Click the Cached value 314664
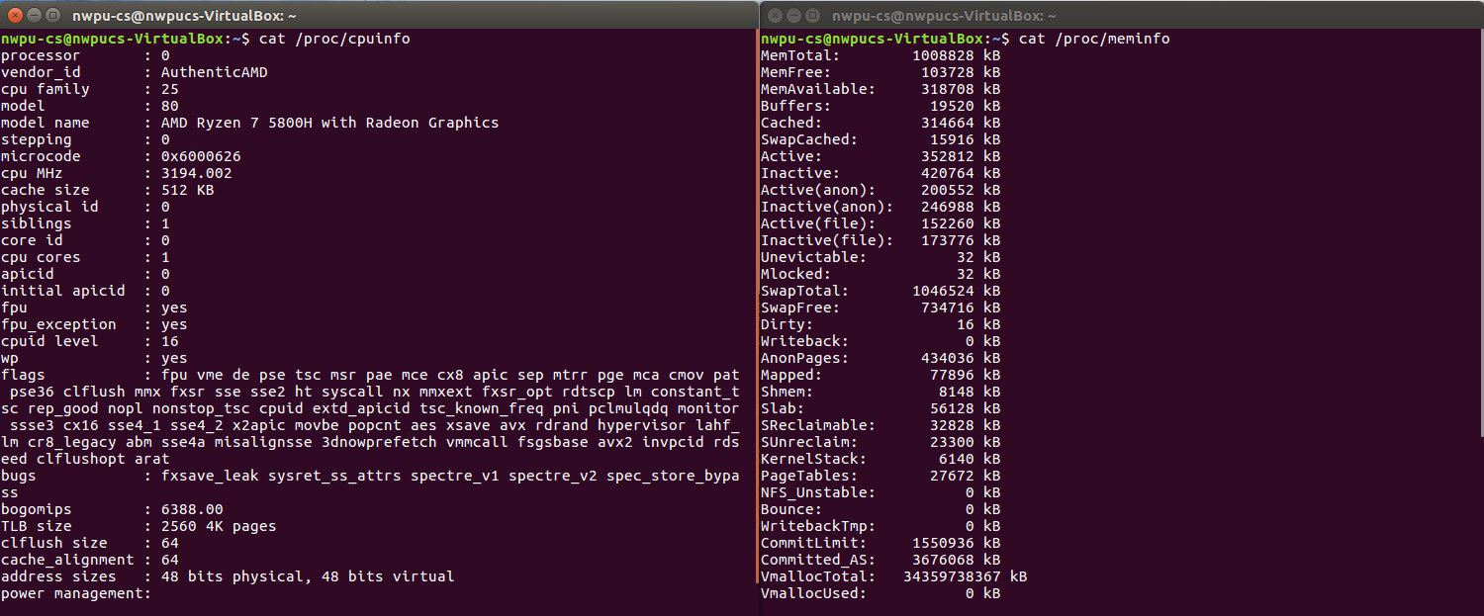This screenshot has width=1484, height=616. coord(948,123)
